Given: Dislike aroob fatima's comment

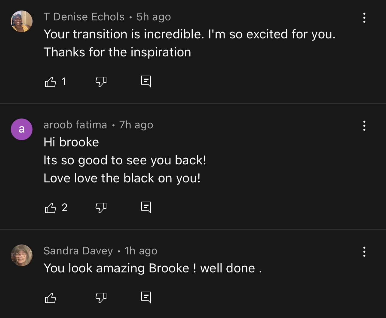Looking at the screenshot, I should (x=101, y=208).
